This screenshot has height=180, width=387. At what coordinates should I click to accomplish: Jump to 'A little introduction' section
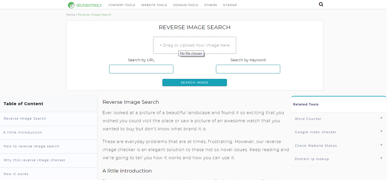point(23,132)
